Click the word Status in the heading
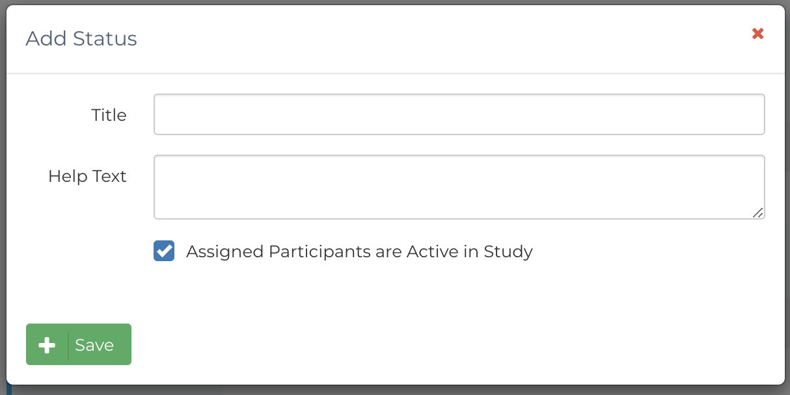790x395 pixels. [105, 39]
